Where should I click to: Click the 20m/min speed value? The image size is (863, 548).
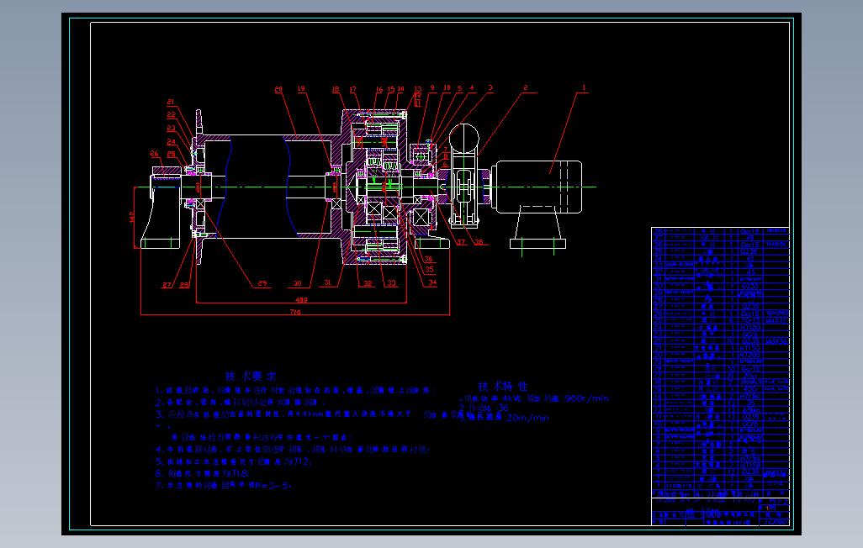click(x=527, y=418)
